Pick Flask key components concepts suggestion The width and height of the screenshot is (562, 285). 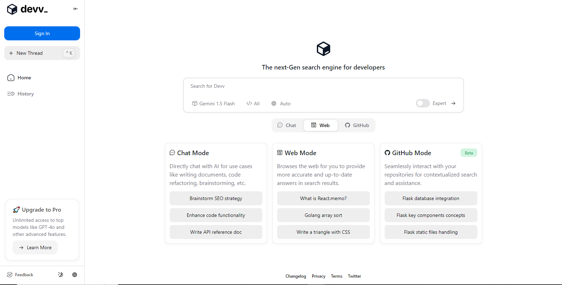(x=431, y=215)
